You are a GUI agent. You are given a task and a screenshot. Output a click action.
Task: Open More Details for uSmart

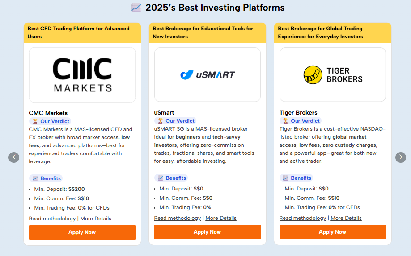pos(221,218)
